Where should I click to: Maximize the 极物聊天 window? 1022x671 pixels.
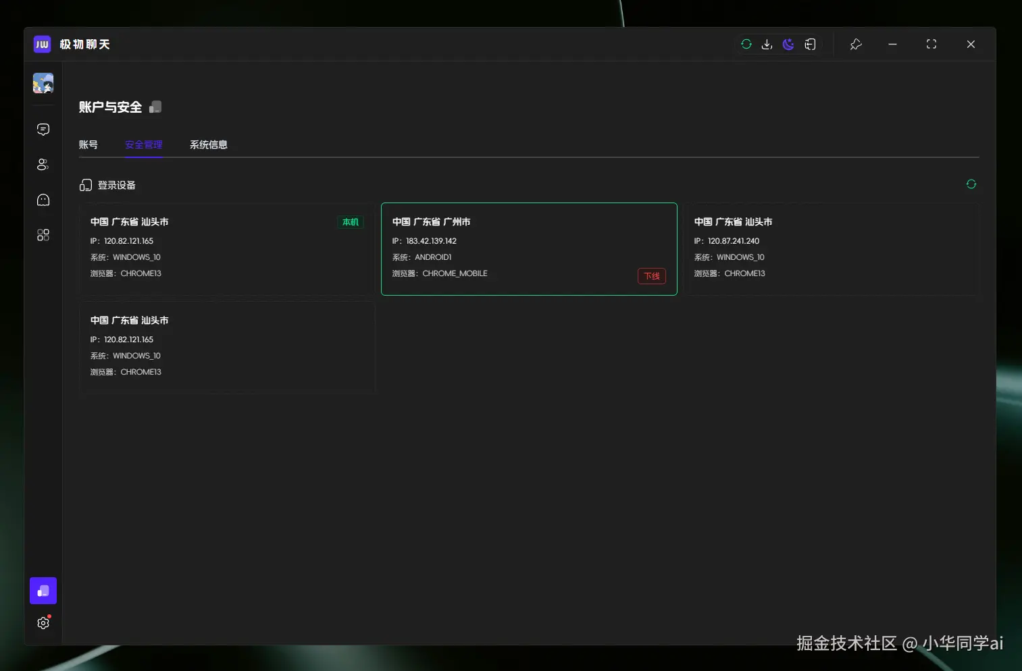tap(931, 44)
